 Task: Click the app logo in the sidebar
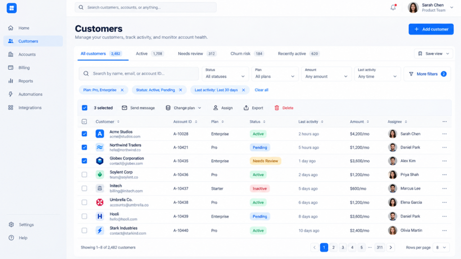coord(11,8)
